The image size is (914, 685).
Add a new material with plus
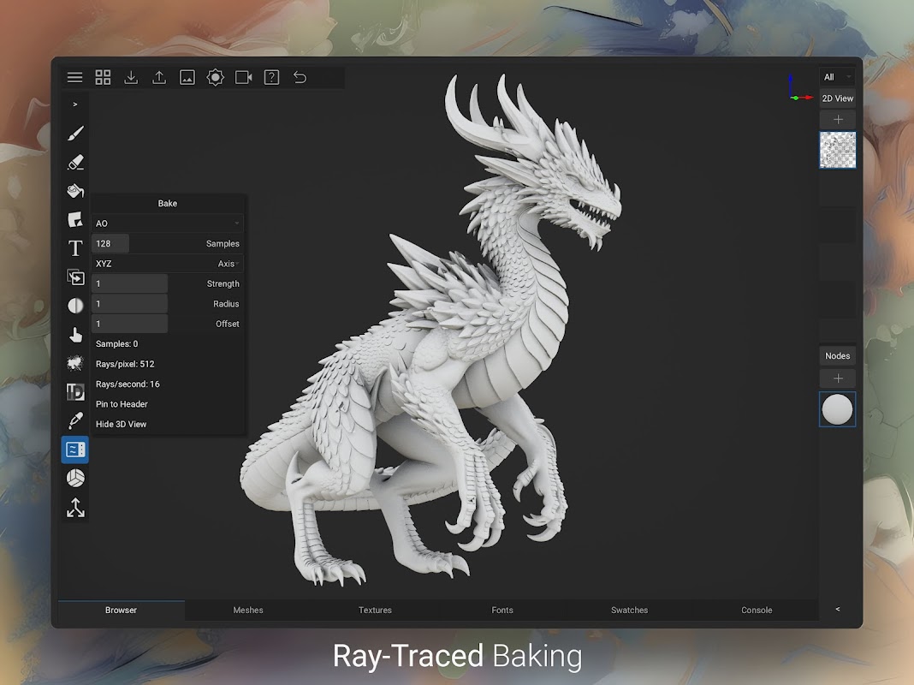838,378
